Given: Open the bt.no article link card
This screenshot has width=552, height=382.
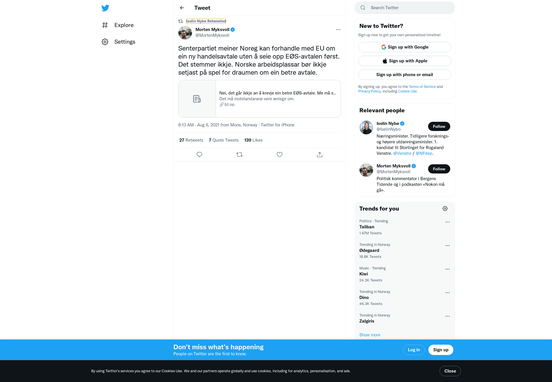Looking at the screenshot, I should click(260, 99).
